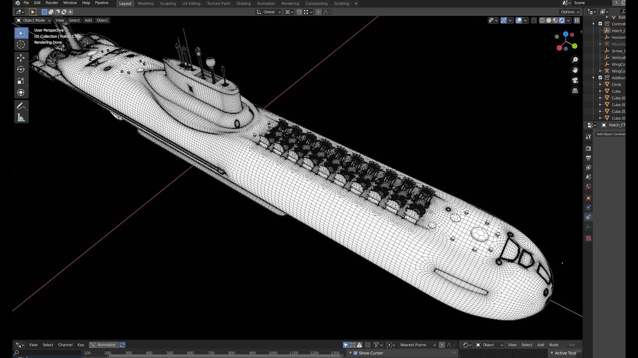Select the Measure tool
The width and height of the screenshot is (638, 358).
[x=21, y=118]
